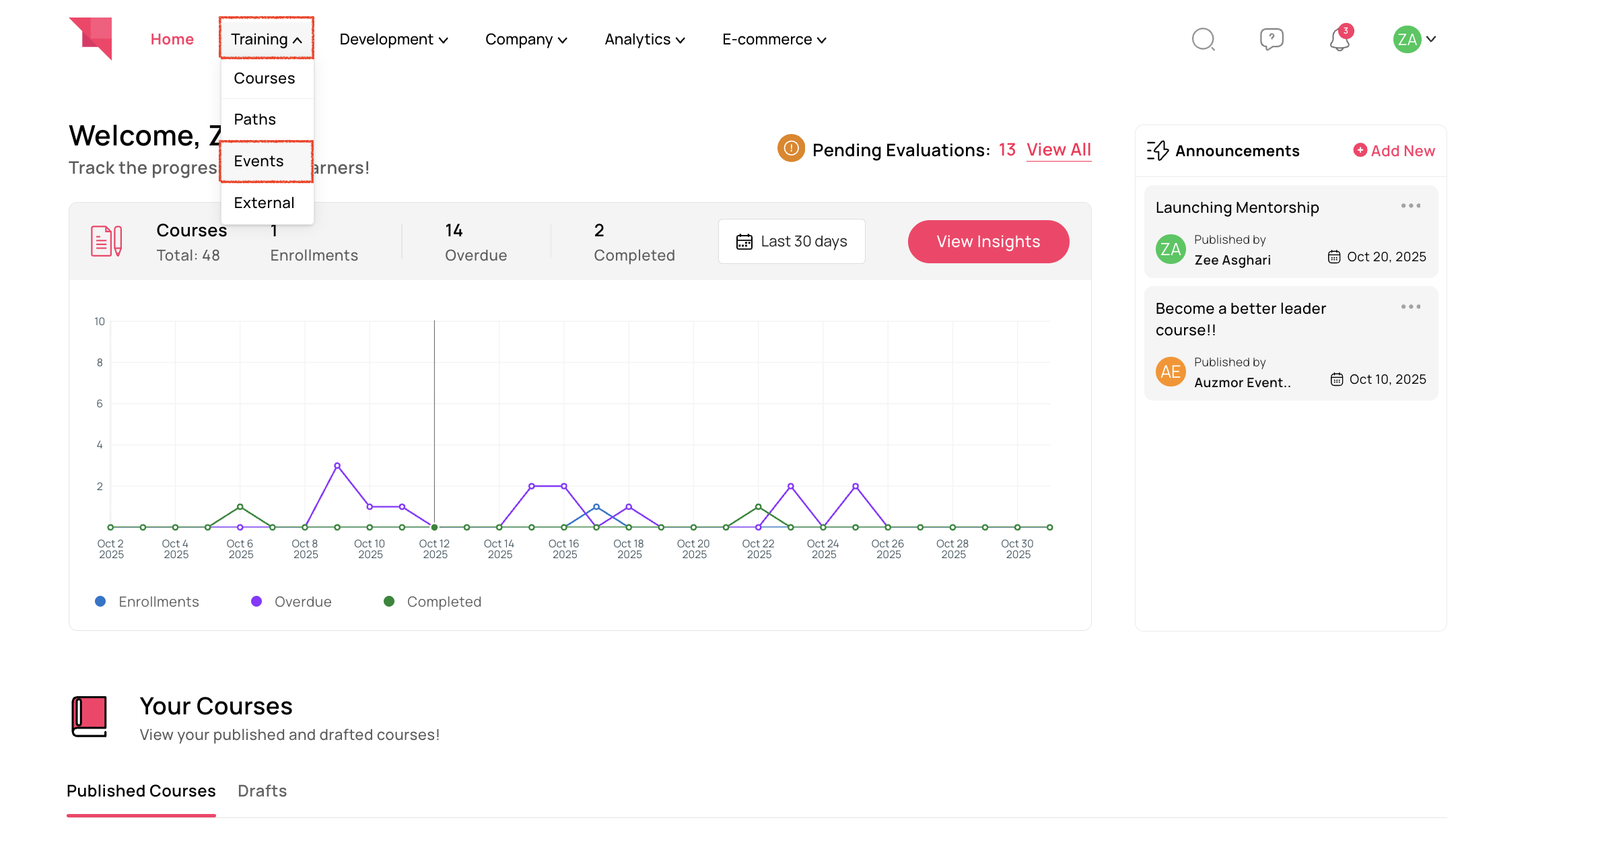
Task: Click the View Insights button
Action: [987, 242]
